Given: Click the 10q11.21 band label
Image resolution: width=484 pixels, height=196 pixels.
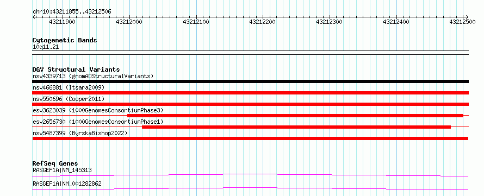Looking at the screenshot, I should pyautogui.click(x=46, y=47).
